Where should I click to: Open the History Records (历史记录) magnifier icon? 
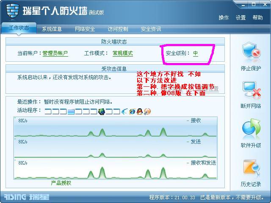click(252, 167)
